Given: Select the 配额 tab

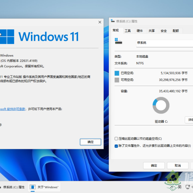Looking at the screenshot, I should pyautogui.click(x=176, y=31).
